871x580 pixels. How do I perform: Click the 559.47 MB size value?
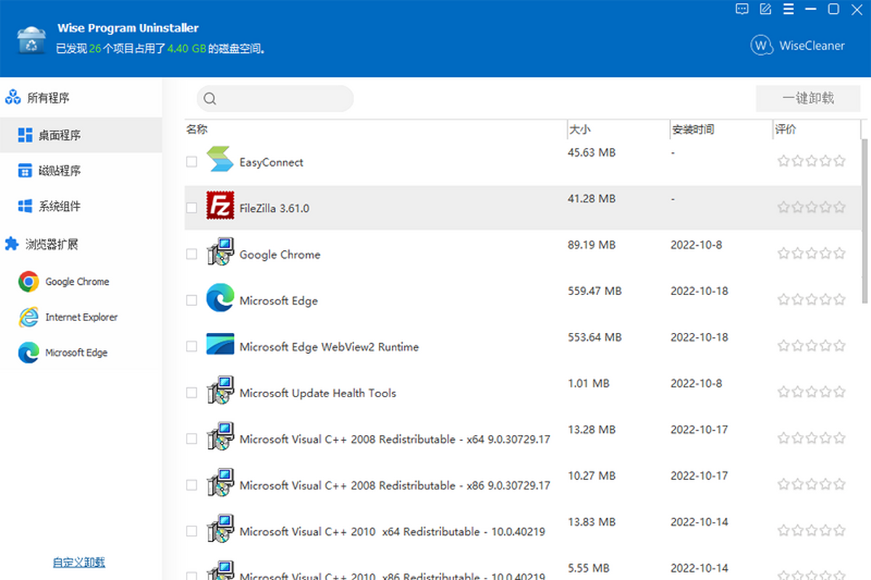point(594,291)
